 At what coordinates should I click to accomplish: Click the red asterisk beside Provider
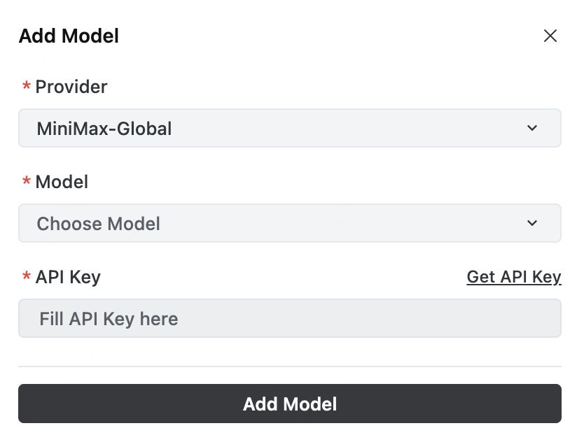click(27, 87)
